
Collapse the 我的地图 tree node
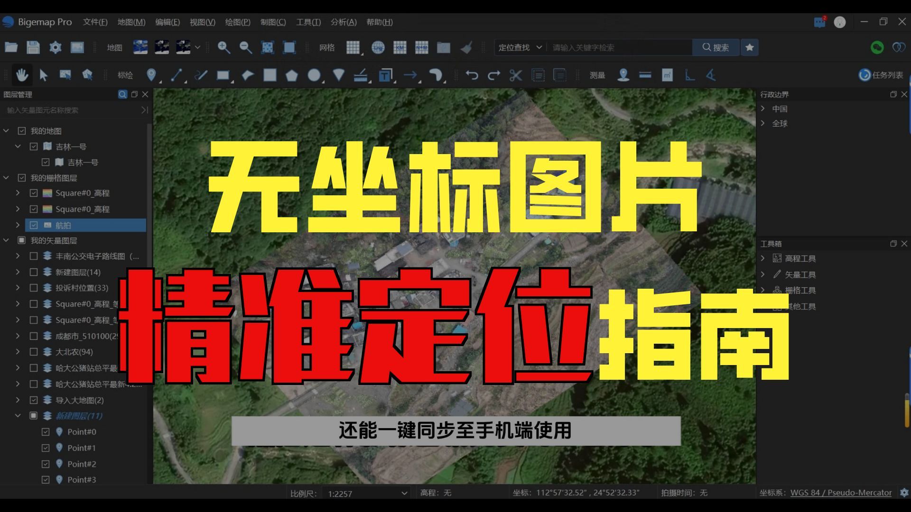pyautogui.click(x=6, y=131)
